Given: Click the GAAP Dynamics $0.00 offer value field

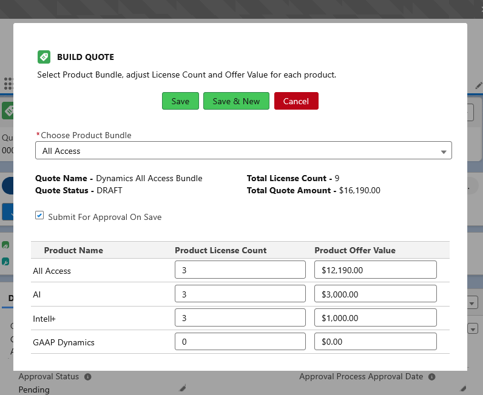Looking at the screenshot, I should [376, 342].
